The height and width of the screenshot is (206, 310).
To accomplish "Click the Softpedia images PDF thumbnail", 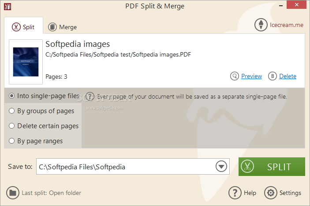I will pos(26,62).
